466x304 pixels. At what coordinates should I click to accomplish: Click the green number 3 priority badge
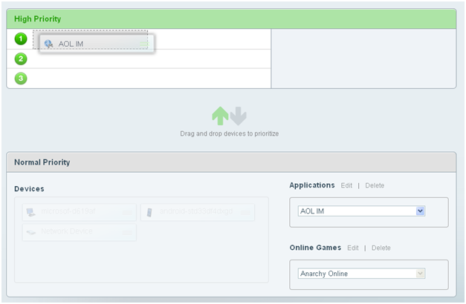tap(21, 78)
